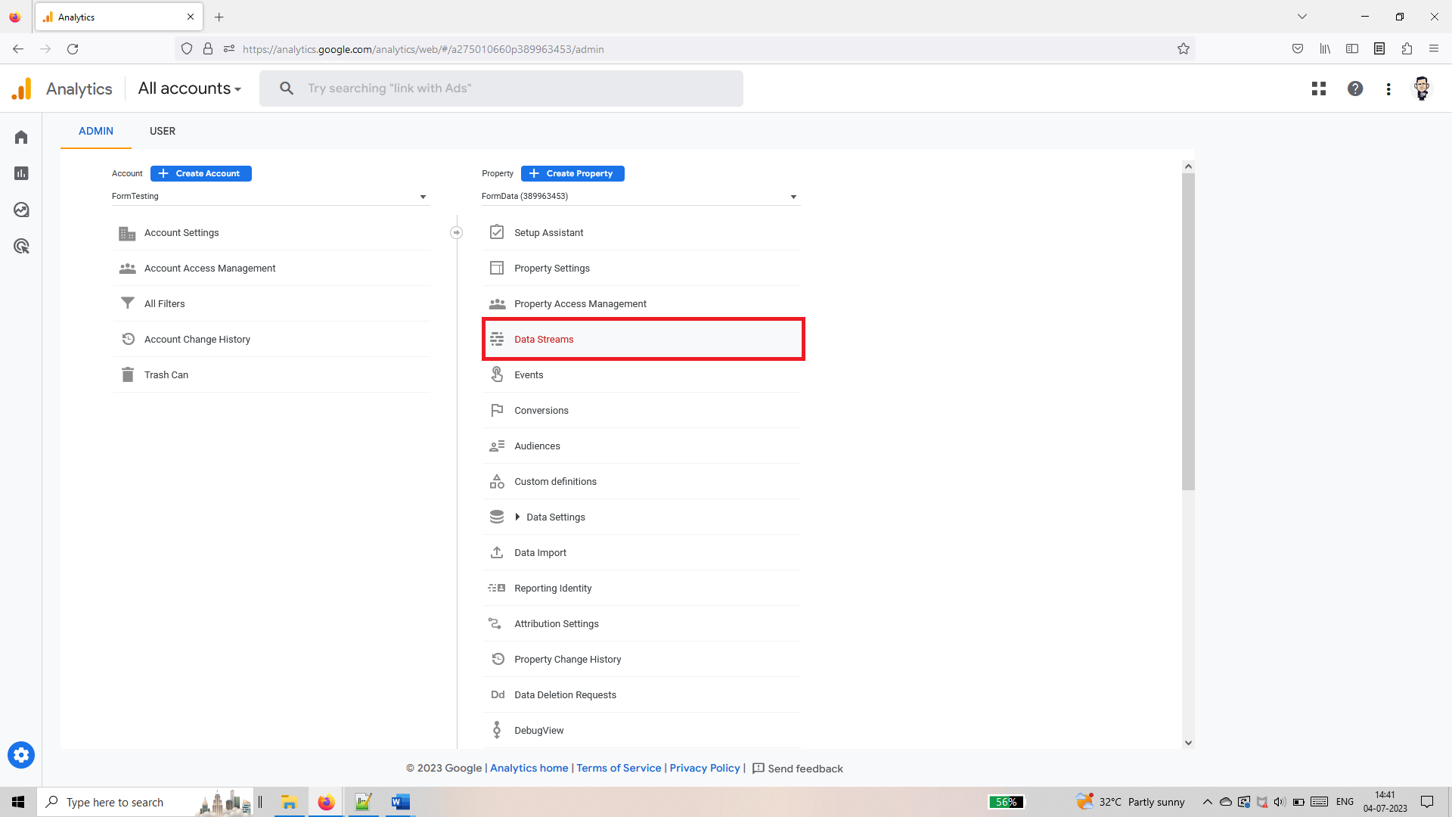Image resolution: width=1452 pixels, height=817 pixels.
Task: Show hidden system tray icons chevron
Action: 1207,802
